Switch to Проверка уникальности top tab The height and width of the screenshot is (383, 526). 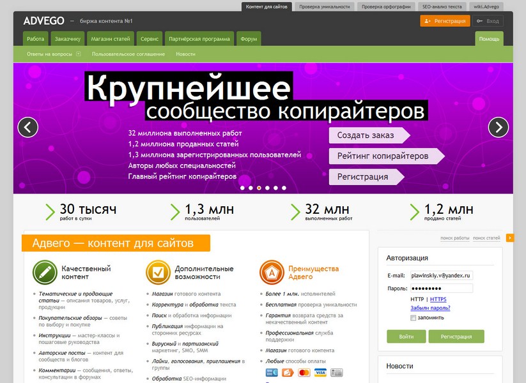click(325, 6)
